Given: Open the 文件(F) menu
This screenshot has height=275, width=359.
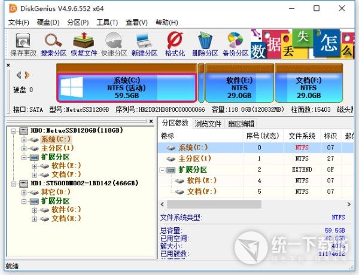Looking at the screenshot, I should point(19,23).
